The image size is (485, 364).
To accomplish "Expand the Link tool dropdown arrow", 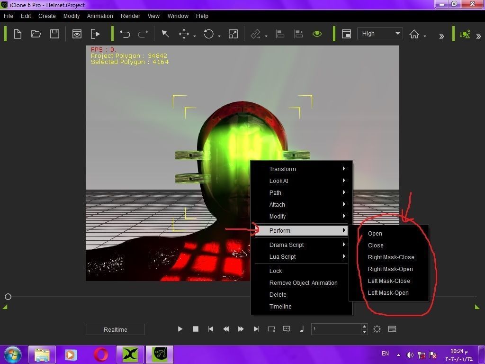I will tap(266, 36).
